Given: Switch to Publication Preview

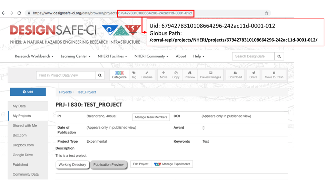Looking at the screenshot, I should 108,165.
